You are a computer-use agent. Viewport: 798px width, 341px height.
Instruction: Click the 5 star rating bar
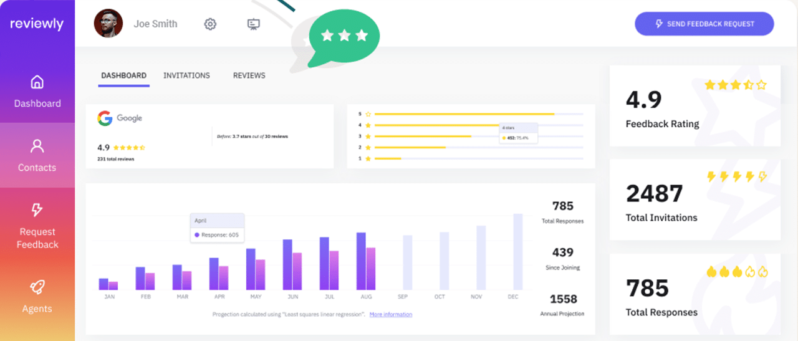[x=464, y=114]
